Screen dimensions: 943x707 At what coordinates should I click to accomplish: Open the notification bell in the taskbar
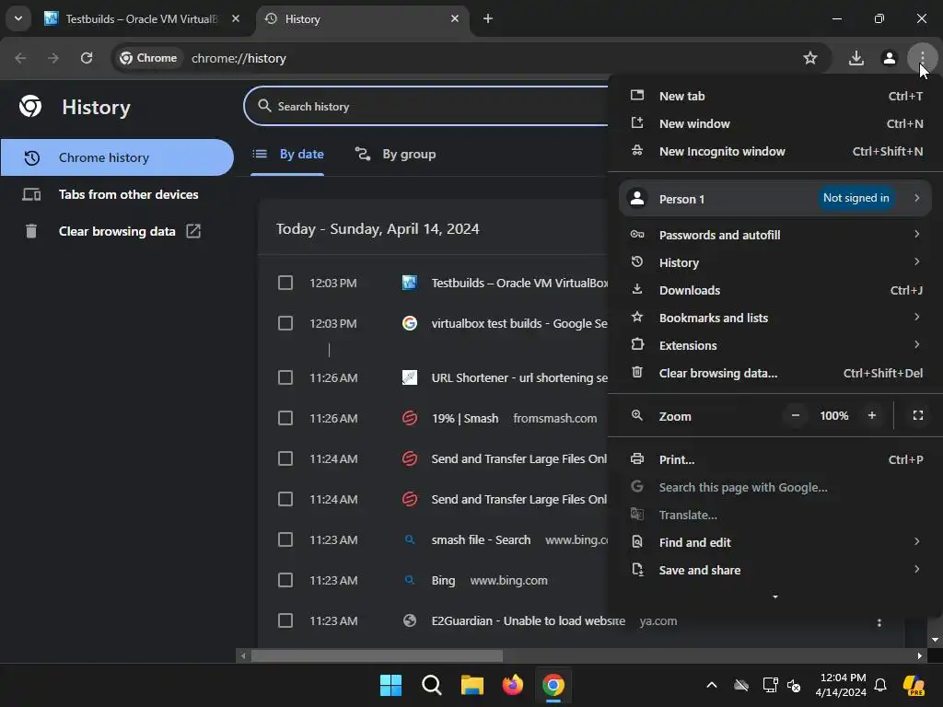tap(880, 685)
